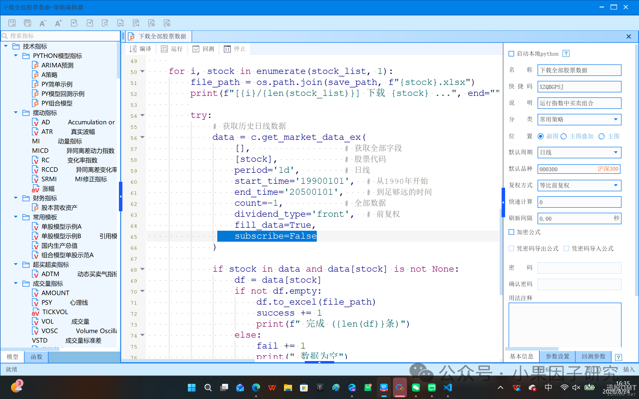Switch to the 函数 tab
The width and height of the screenshot is (639, 399).
(36, 357)
